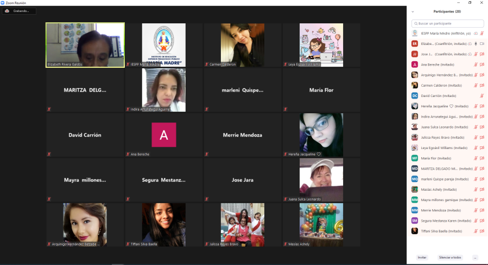Screen dimensions: 488x265
Task: Toggle María Flor's video-off camera
Action: coord(481,158)
